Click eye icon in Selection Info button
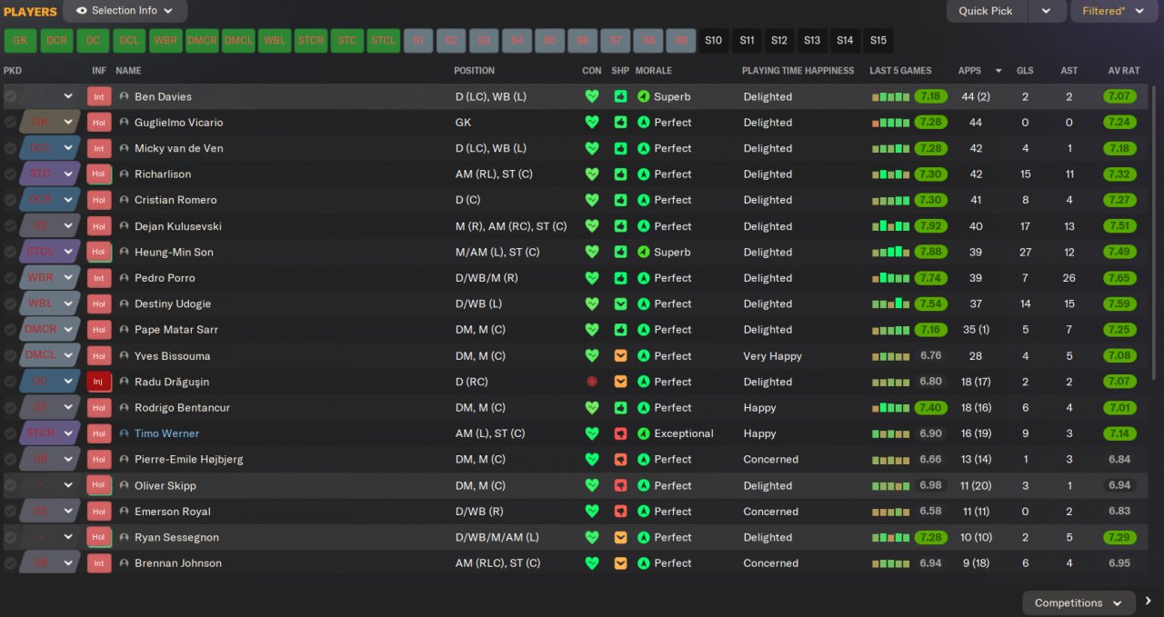The height and width of the screenshot is (617, 1164). click(x=82, y=11)
